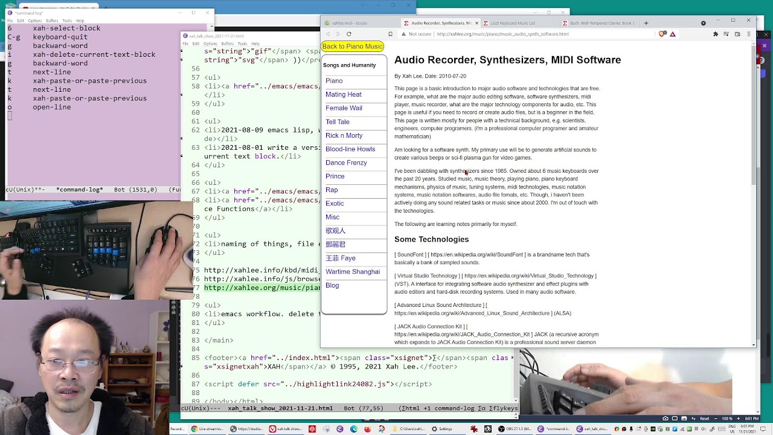Open browser extensions puzzle icon
The width and height of the screenshot is (773, 435).
coord(716,34)
